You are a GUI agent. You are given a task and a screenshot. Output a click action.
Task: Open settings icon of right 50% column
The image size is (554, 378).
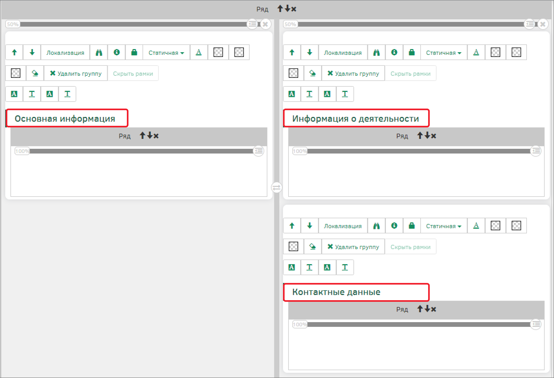coord(530,24)
